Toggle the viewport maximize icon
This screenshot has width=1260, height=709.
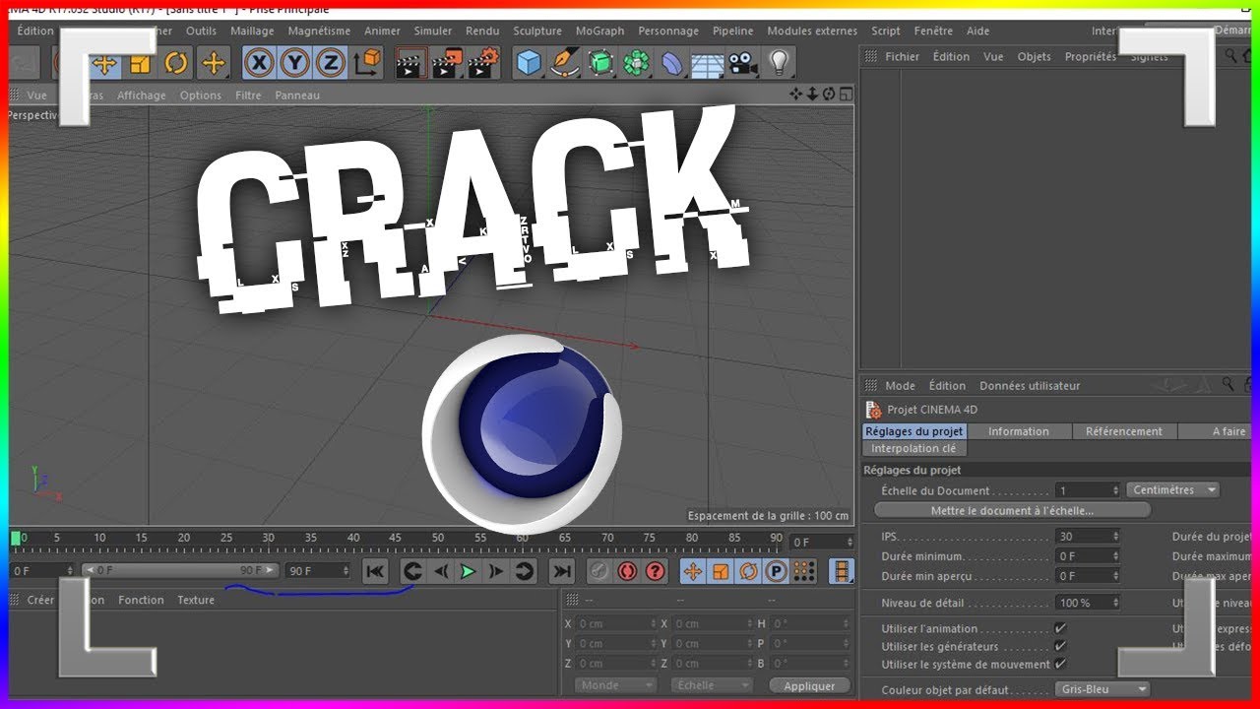pyautogui.click(x=846, y=94)
